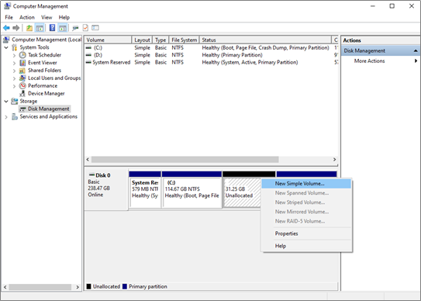Choose New Simple Volume... from the context menu
The height and width of the screenshot is (301, 421).
306,184
